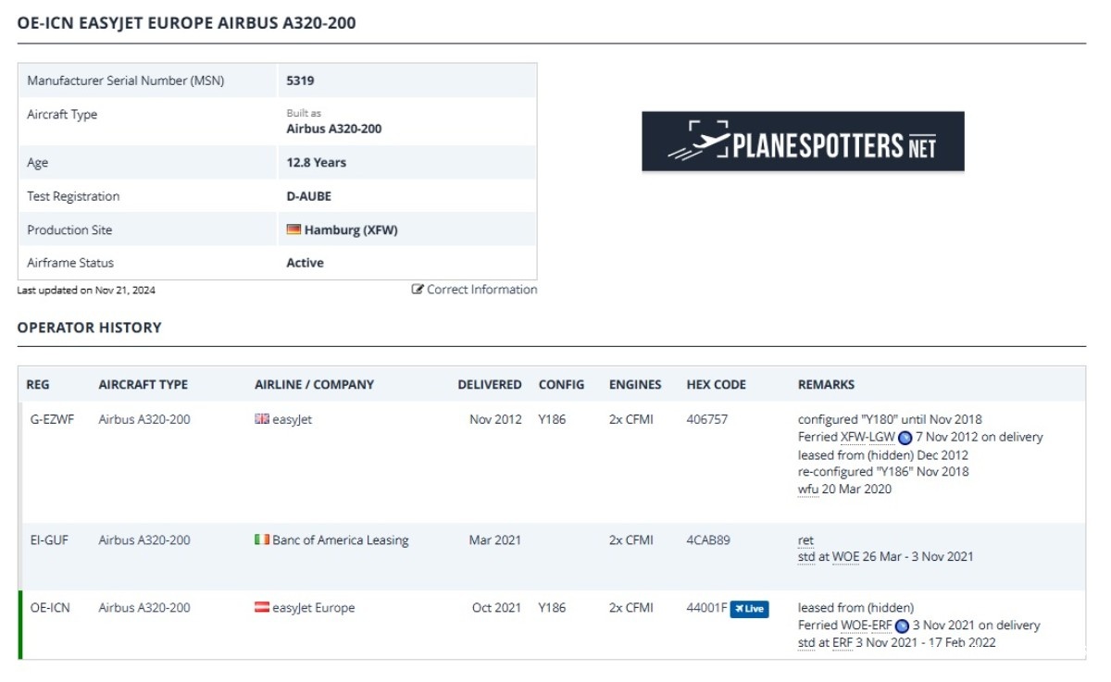The image size is (1111, 682).
Task: Click the EI-GUF registration
Action: pyautogui.click(x=49, y=539)
